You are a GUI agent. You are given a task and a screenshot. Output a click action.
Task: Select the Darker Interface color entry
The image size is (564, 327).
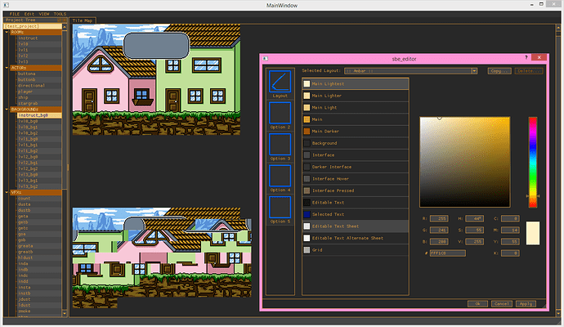(356, 167)
